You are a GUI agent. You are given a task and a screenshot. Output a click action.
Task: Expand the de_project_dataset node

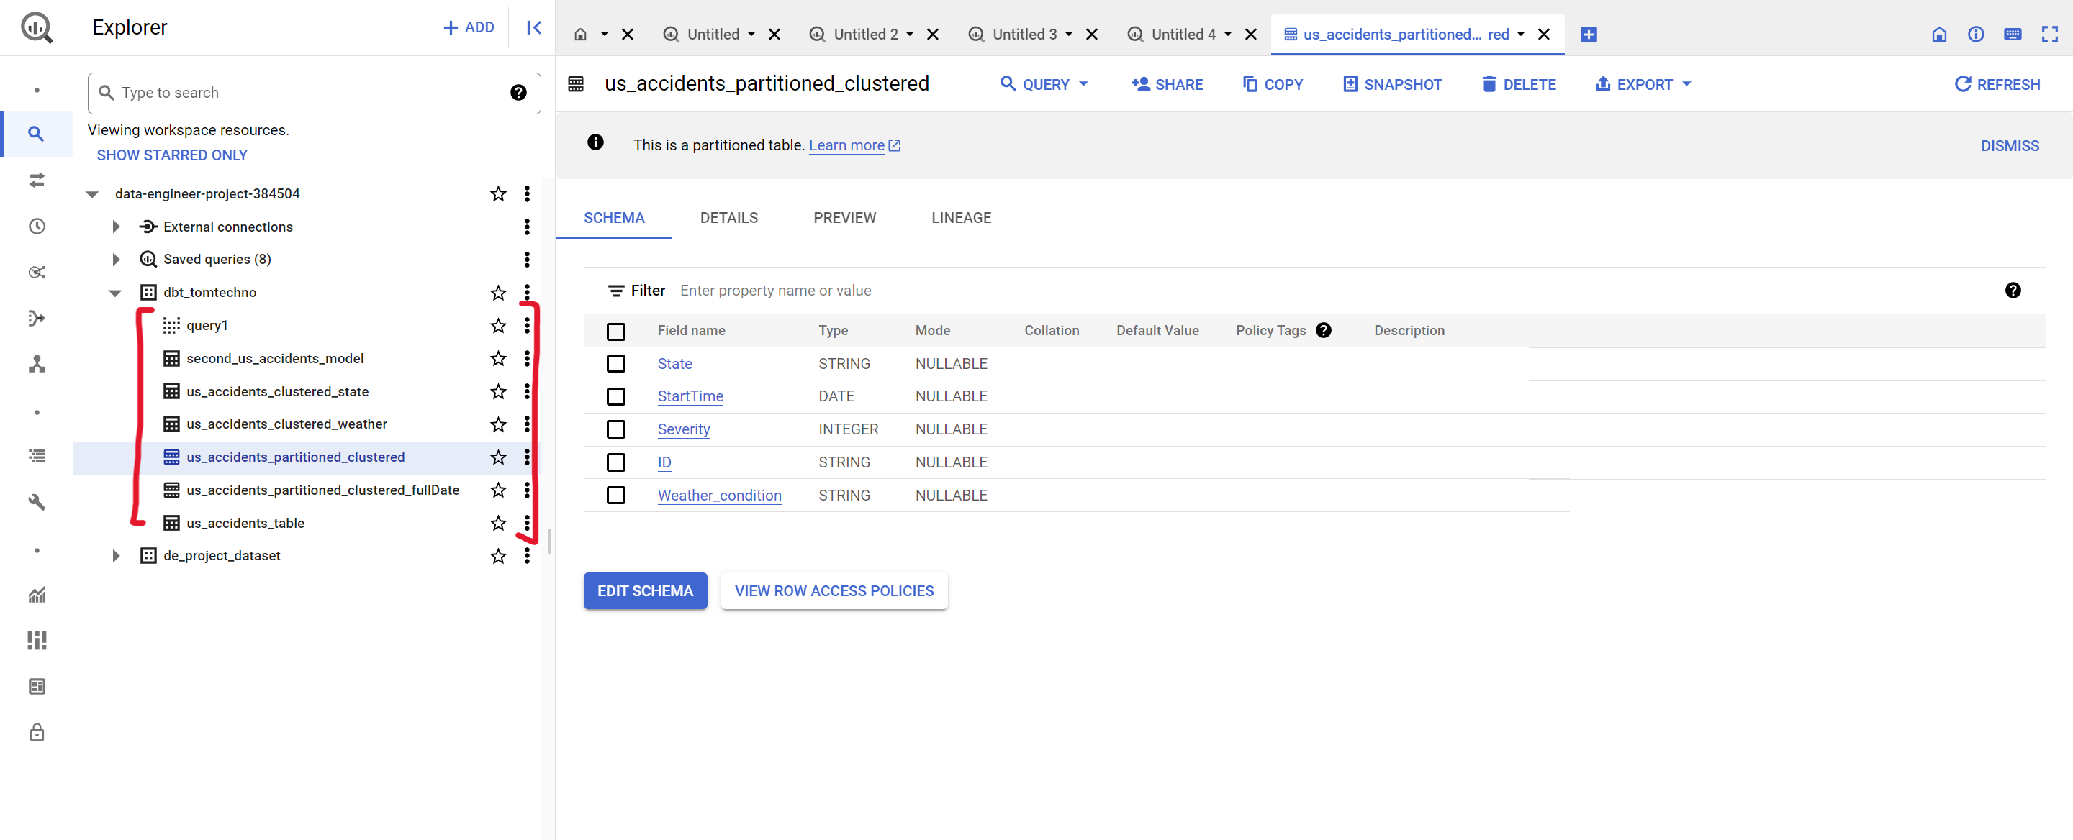(x=114, y=555)
